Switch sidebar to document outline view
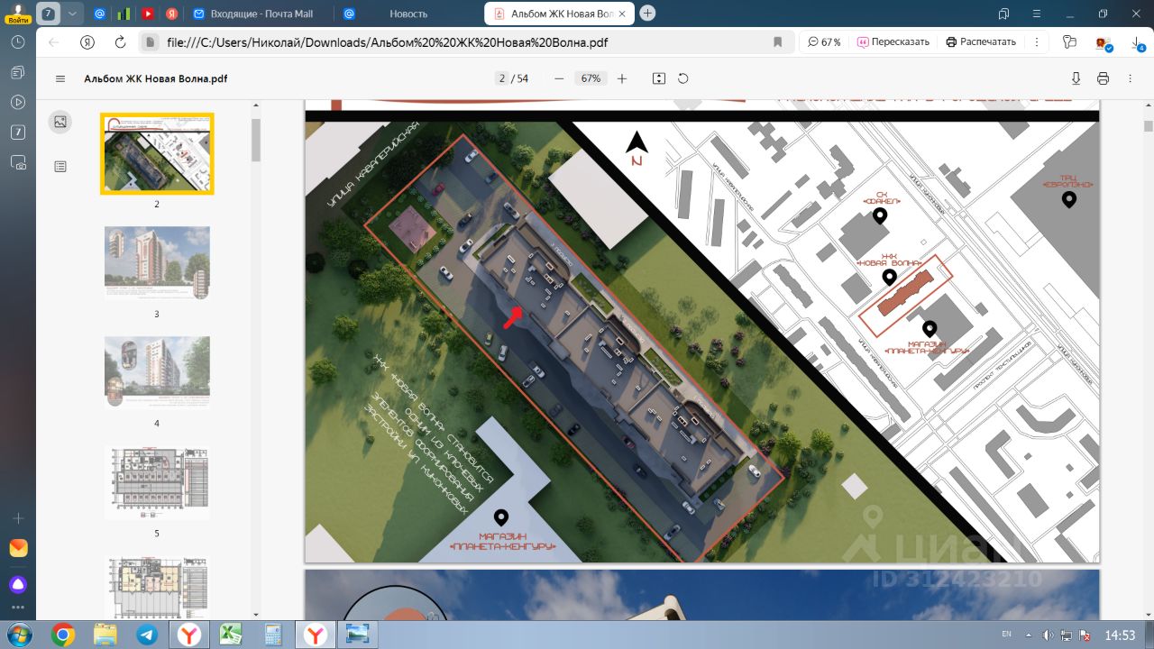The image size is (1154, 649). pos(60,167)
